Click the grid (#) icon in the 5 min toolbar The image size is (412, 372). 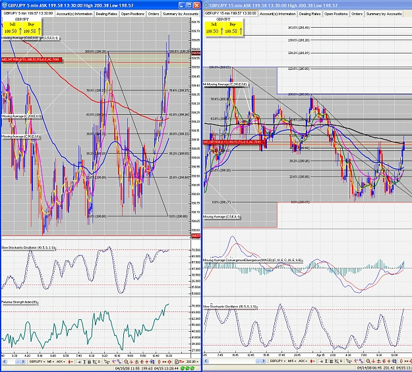90,361
